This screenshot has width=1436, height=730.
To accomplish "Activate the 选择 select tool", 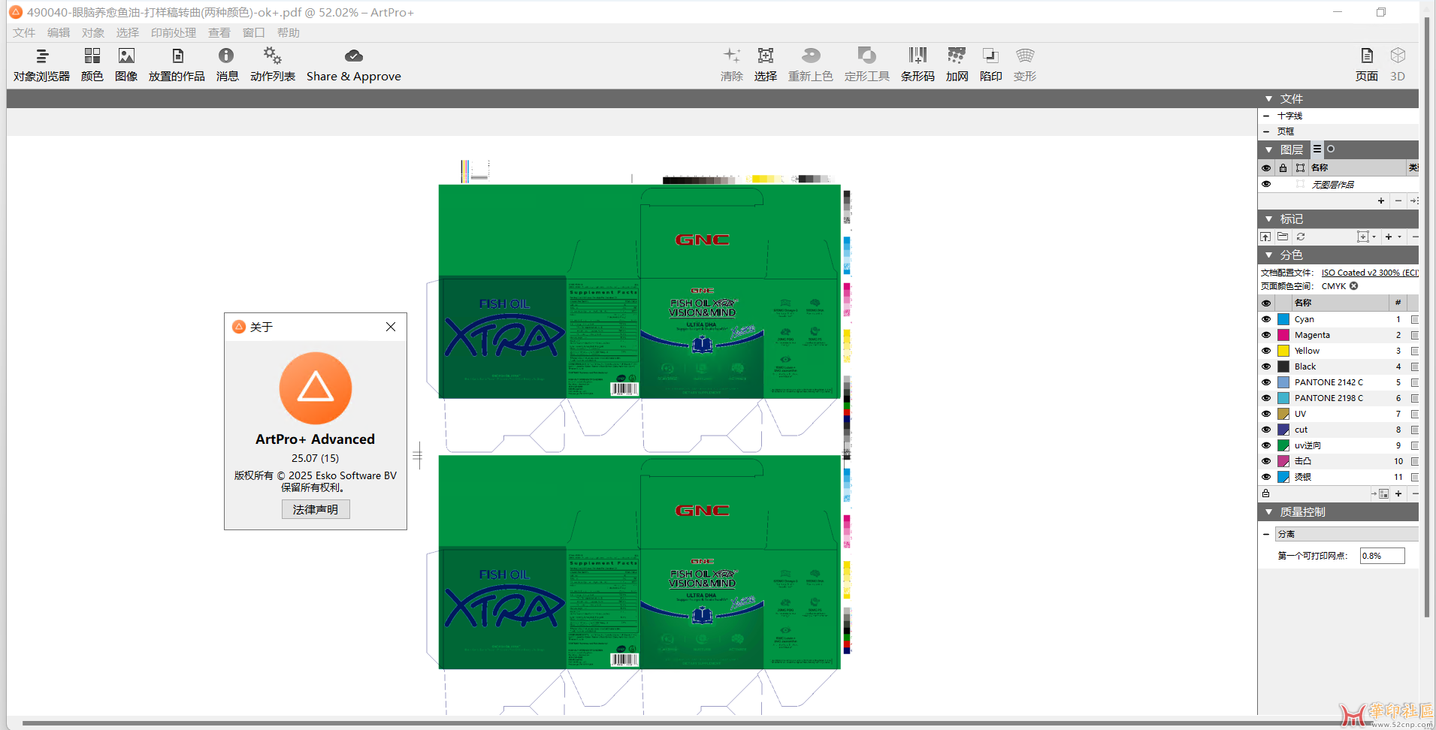I will (x=765, y=65).
